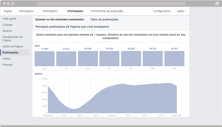This screenshot has height=127, width=222.
Task: Go to Alcance in sidebar
Action: (x=7, y=31)
